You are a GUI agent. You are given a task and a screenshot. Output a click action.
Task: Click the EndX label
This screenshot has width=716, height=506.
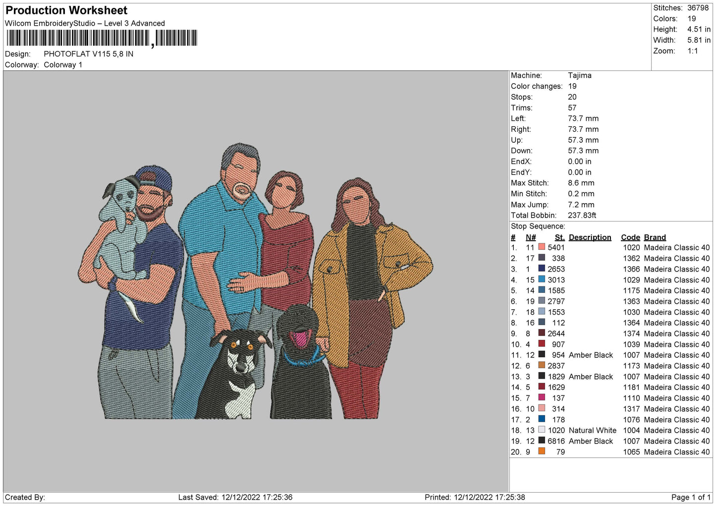[521, 162]
